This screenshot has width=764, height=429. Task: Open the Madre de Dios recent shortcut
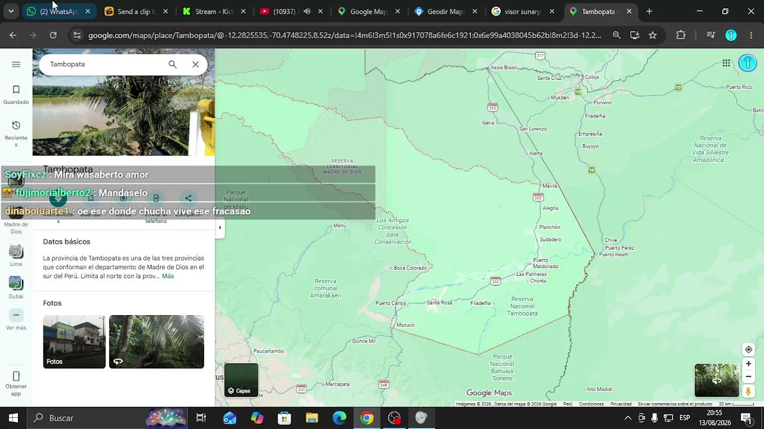tap(16, 219)
